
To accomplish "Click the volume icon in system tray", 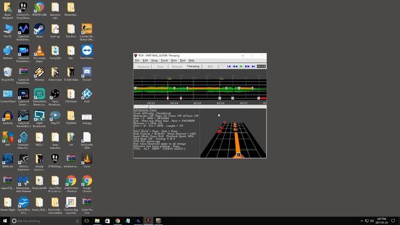I will point(372,221).
